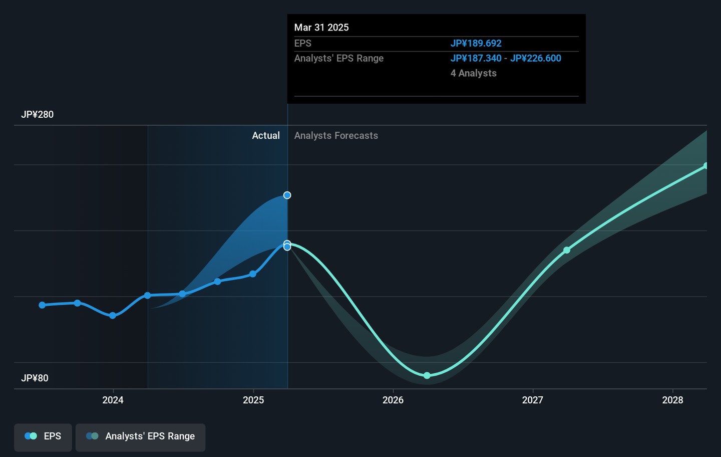Click the JP¥280 y-axis label
Image resolution: width=721 pixels, height=457 pixels.
(38, 115)
